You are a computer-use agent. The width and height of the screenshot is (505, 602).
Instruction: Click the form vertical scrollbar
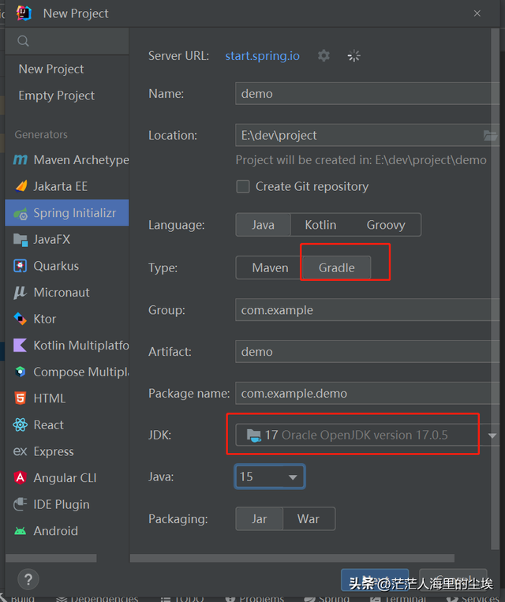click(496, 288)
